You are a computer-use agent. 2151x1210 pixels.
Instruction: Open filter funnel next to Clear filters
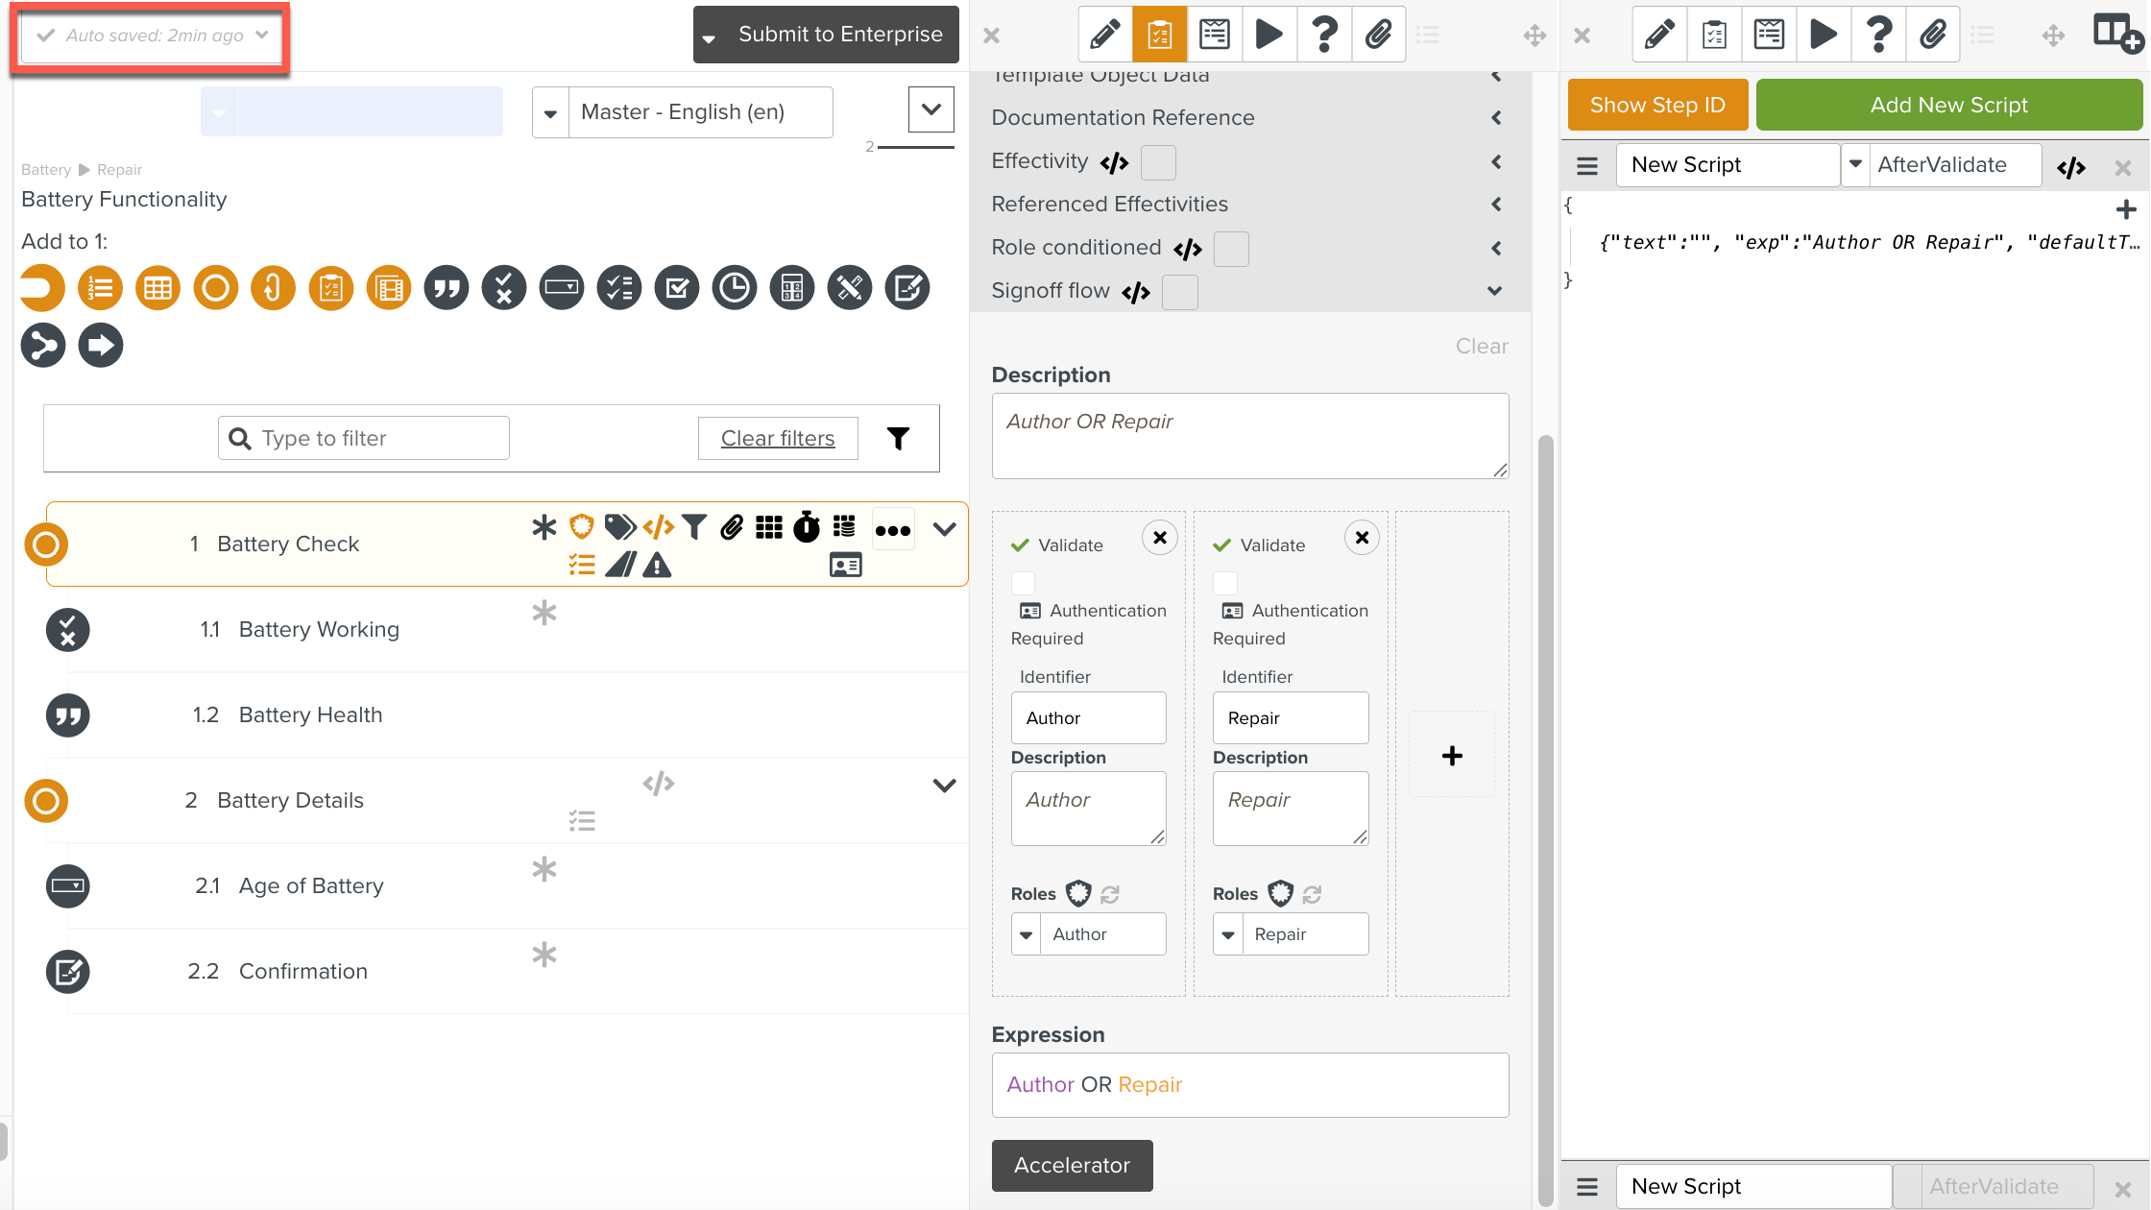point(898,439)
